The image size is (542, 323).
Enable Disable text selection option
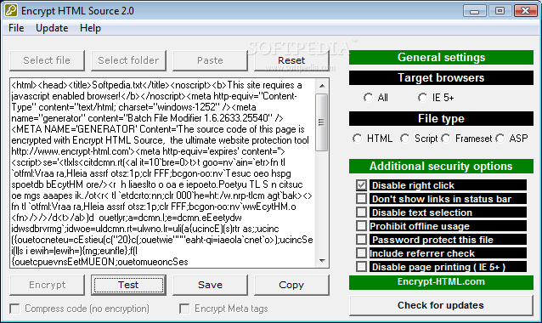coord(361,212)
